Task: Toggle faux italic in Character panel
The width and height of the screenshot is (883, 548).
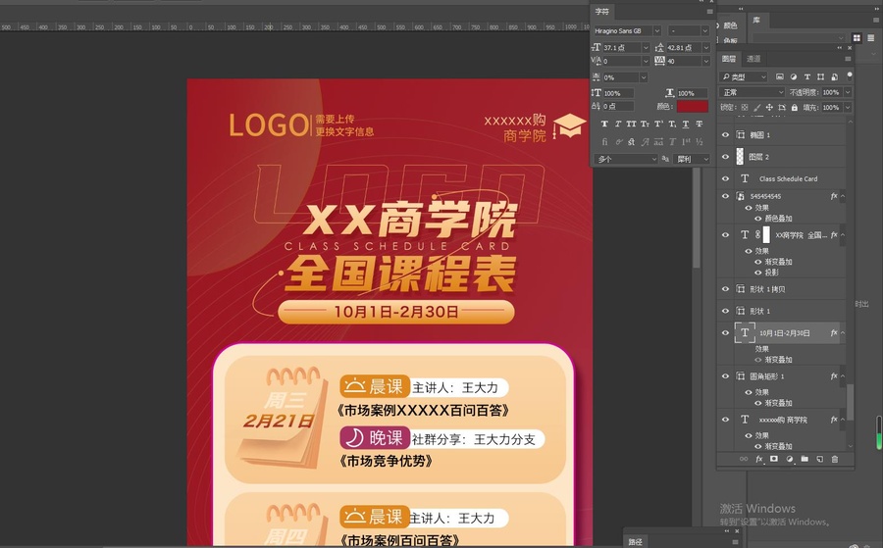Action: click(618, 124)
